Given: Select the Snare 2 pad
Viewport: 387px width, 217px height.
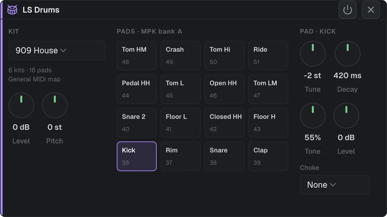Looking at the screenshot, I should [x=137, y=123].
